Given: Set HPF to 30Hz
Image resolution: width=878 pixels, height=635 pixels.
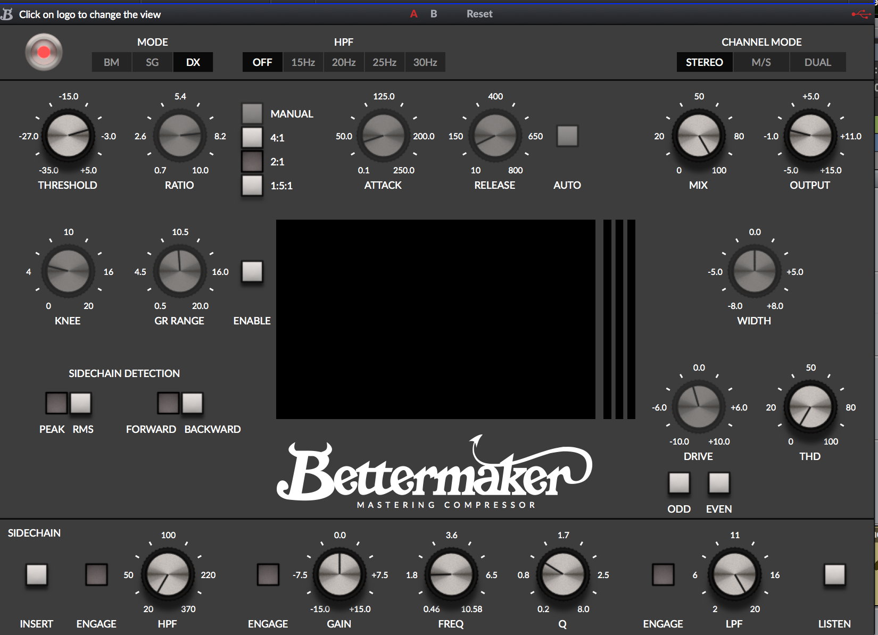Looking at the screenshot, I should tap(425, 62).
